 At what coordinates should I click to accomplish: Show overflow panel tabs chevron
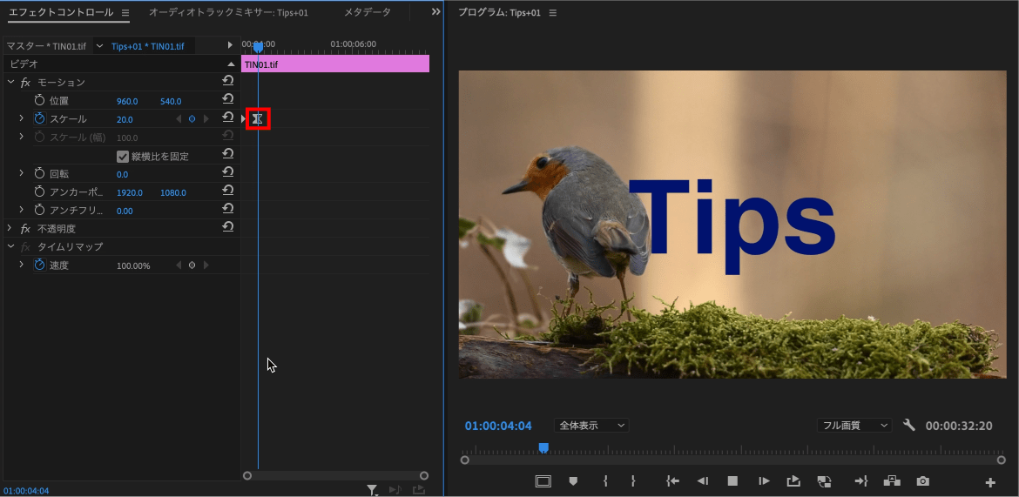[435, 11]
